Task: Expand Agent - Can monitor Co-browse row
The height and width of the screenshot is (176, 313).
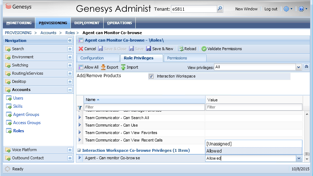Action: tap(80, 158)
